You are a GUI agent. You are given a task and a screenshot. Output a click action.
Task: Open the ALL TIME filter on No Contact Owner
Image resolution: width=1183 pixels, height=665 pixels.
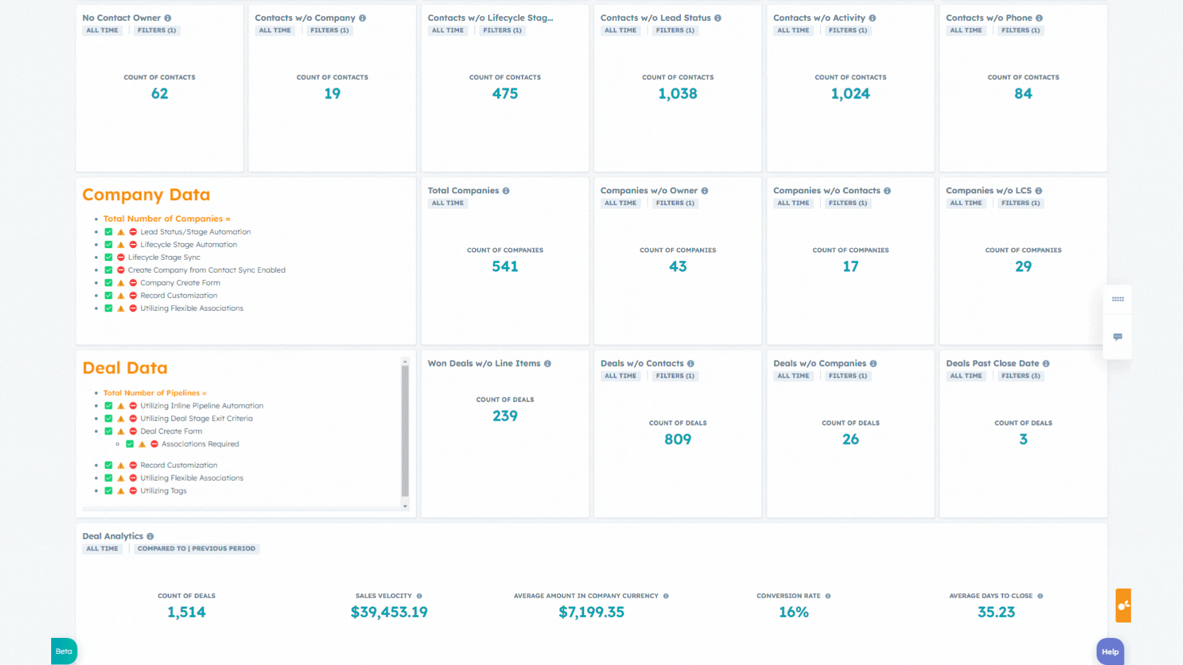pos(102,30)
